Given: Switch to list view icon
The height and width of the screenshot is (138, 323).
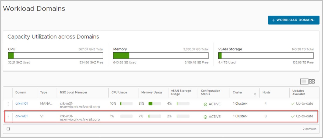Looking at the screenshot, I should pos(304,81).
